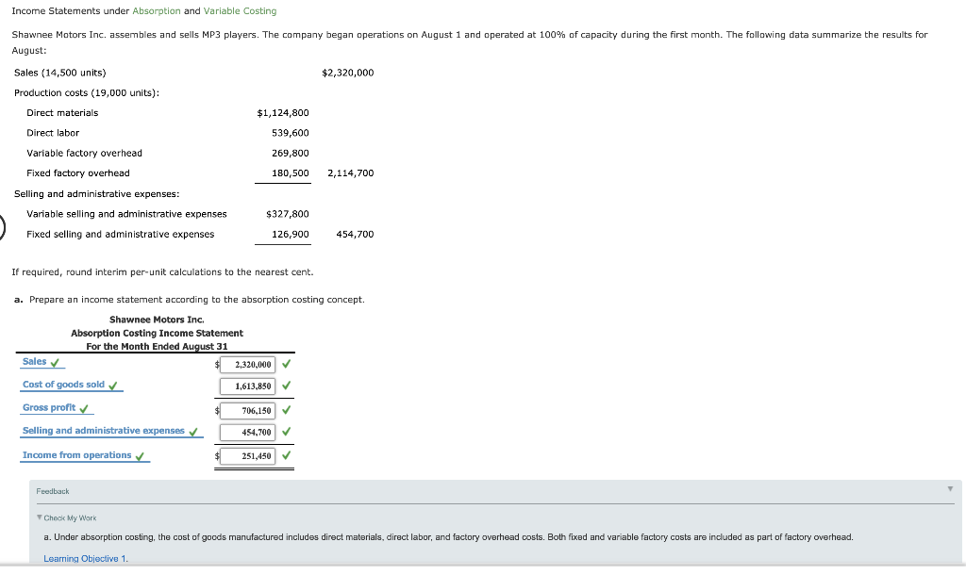Click the checkmark next to 706,150
The image size is (966, 575).
coord(287,410)
